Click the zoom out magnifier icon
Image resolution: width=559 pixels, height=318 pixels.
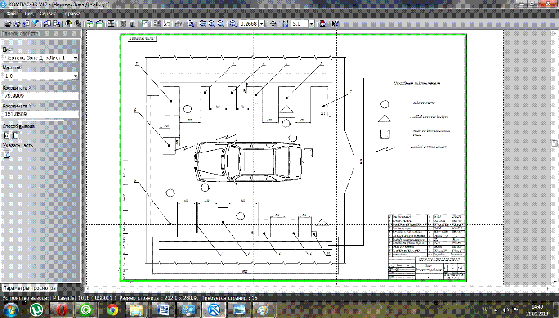(221, 23)
